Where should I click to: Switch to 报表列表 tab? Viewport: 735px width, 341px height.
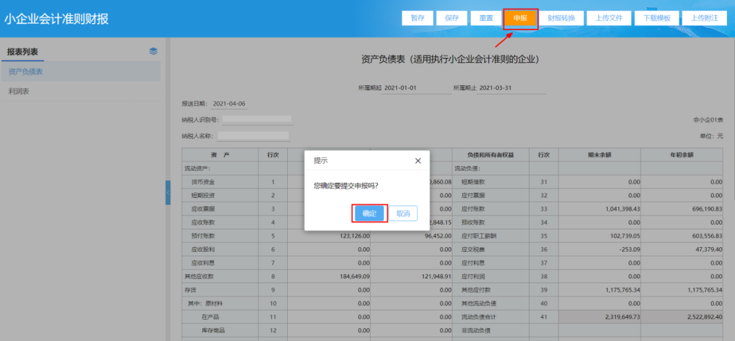point(22,52)
